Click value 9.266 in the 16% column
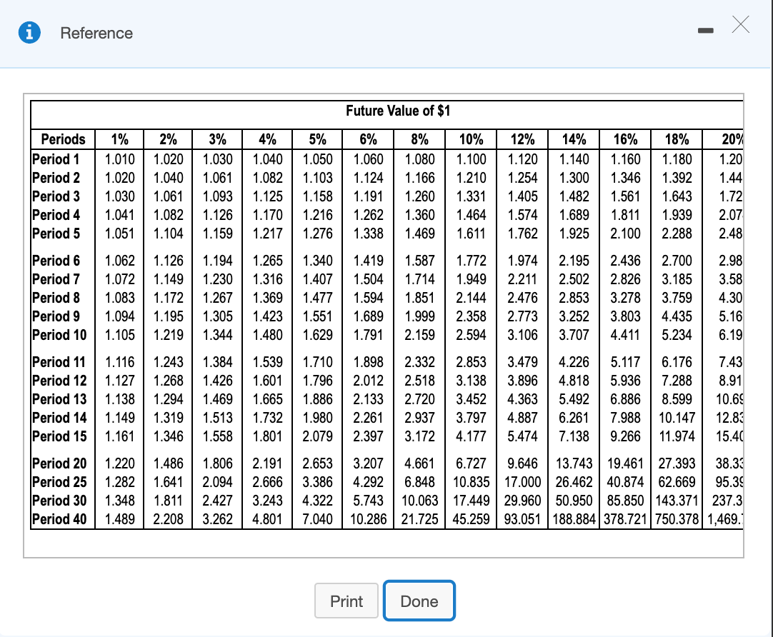This screenshot has height=637, width=773. pyautogui.click(x=626, y=436)
